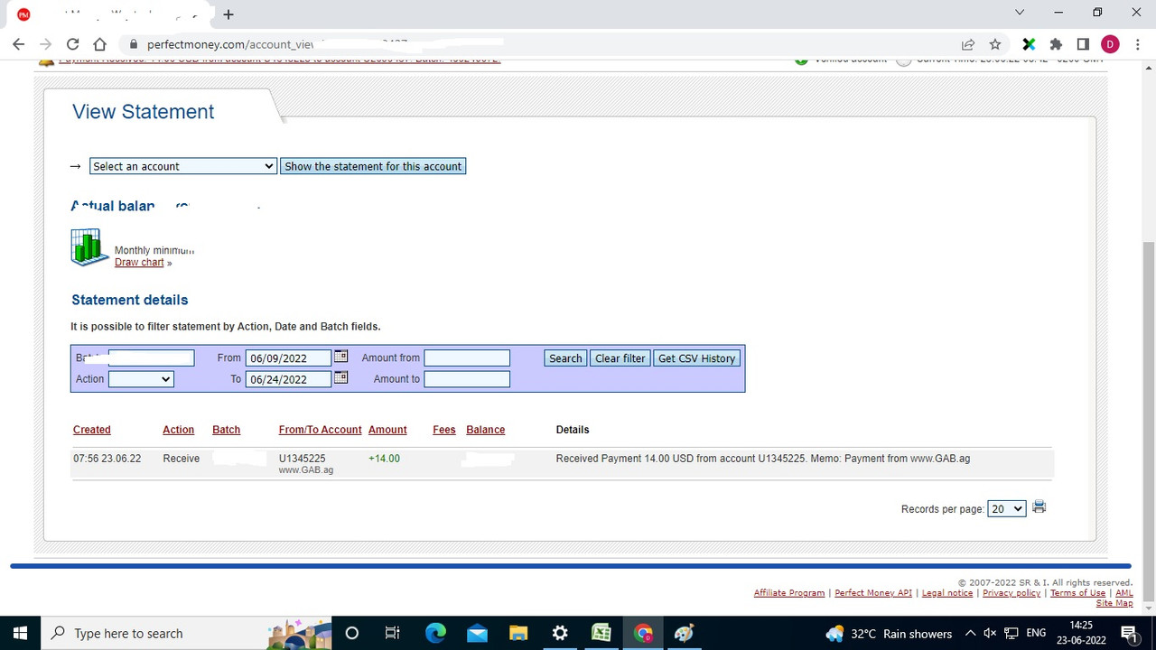Switch to Chrome on the taskbar
Image resolution: width=1156 pixels, height=650 pixels.
pos(643,633)
